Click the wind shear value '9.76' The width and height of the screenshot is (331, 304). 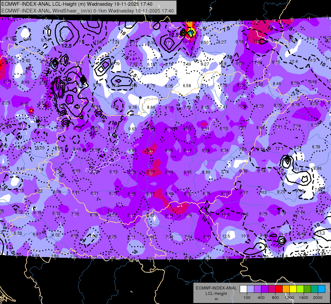pos(97,85)
